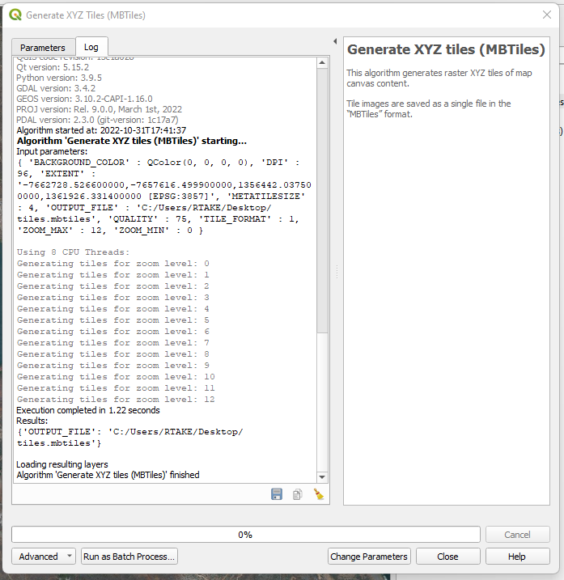This screenshot has width=564, height=580.
Task: Click the 0% progress bar
Action: coord(245,535)
